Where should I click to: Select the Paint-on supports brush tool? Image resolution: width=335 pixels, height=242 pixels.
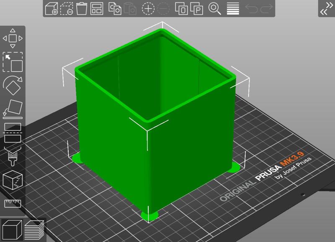pyautogui.click(x=13, y=156)
